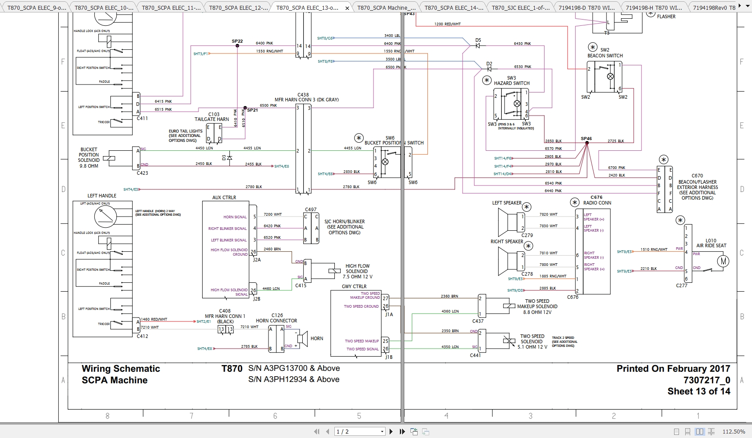Click the Sheet 13 of 14 text
This screenshot has width=752, height=438.
pyautogui.click(x=699, y=391)
